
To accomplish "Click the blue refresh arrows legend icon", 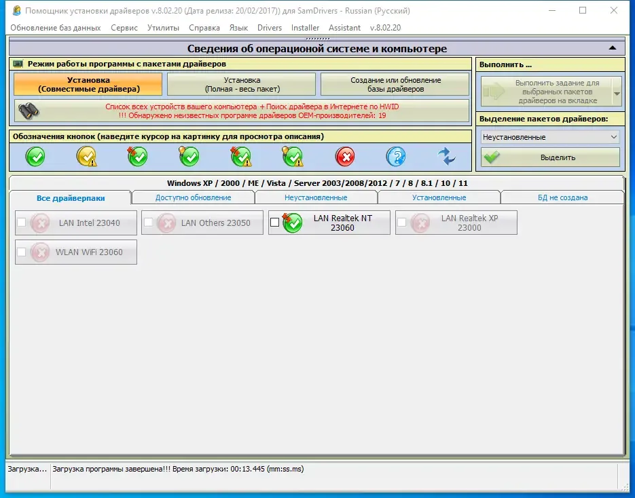I will click(x=447, y=157).
